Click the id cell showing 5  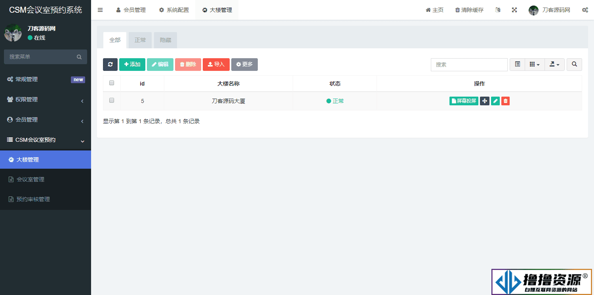pyautogui.click(x=142, y=101)
